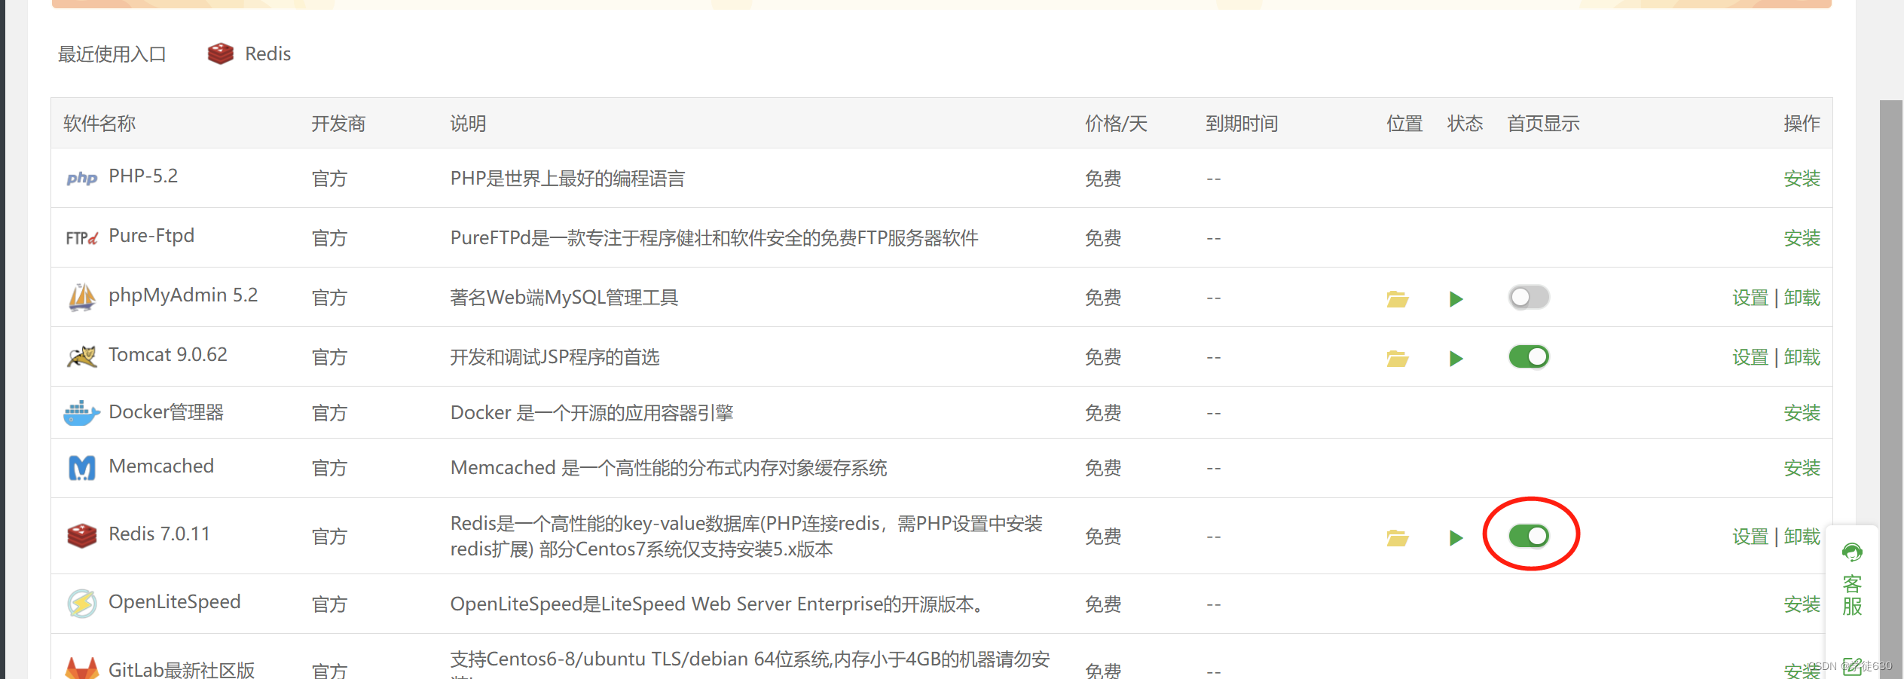Viewport: 1904px width, 679px height.
Task: Click the vertical page scrollbar
Action: click(1890, 377)
